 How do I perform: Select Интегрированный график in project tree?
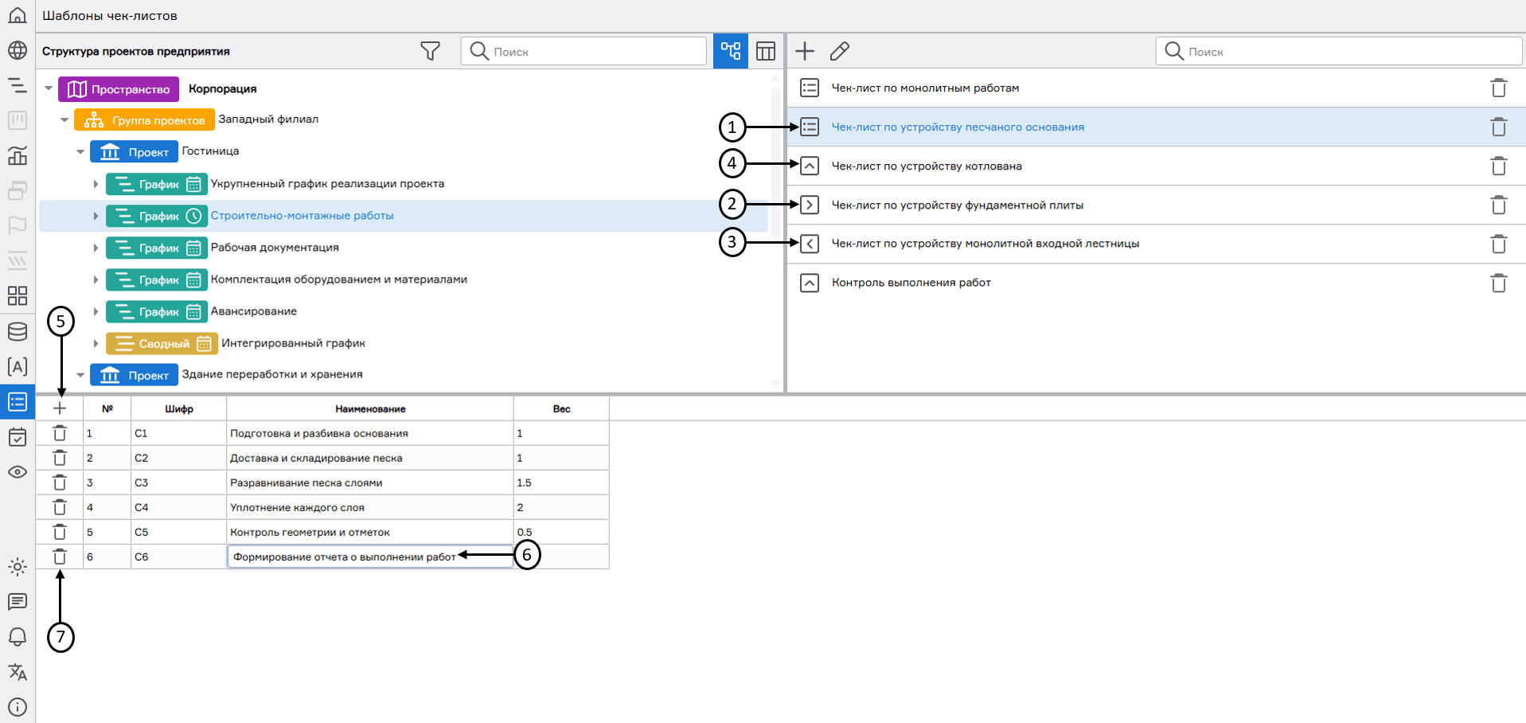pyautogui.click(x=293, y=343)
